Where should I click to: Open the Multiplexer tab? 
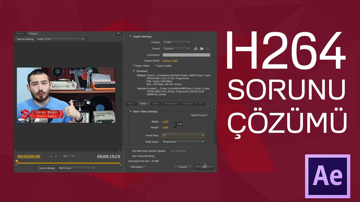click(171, 104)
